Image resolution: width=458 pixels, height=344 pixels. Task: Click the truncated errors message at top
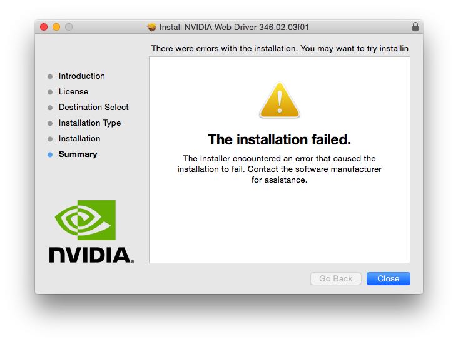click(280, 48)
